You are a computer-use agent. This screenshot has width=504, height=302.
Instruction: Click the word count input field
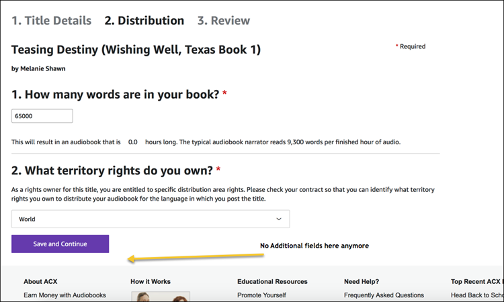click(x=42, y=116)
